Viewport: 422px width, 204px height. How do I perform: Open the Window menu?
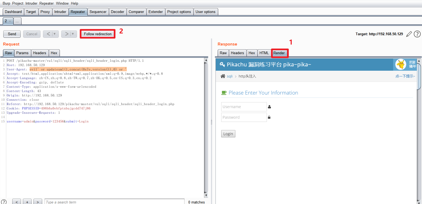click(x=62, y=4)
